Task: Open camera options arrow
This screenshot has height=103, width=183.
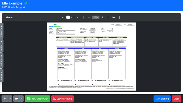Action: tap(22, 99)
